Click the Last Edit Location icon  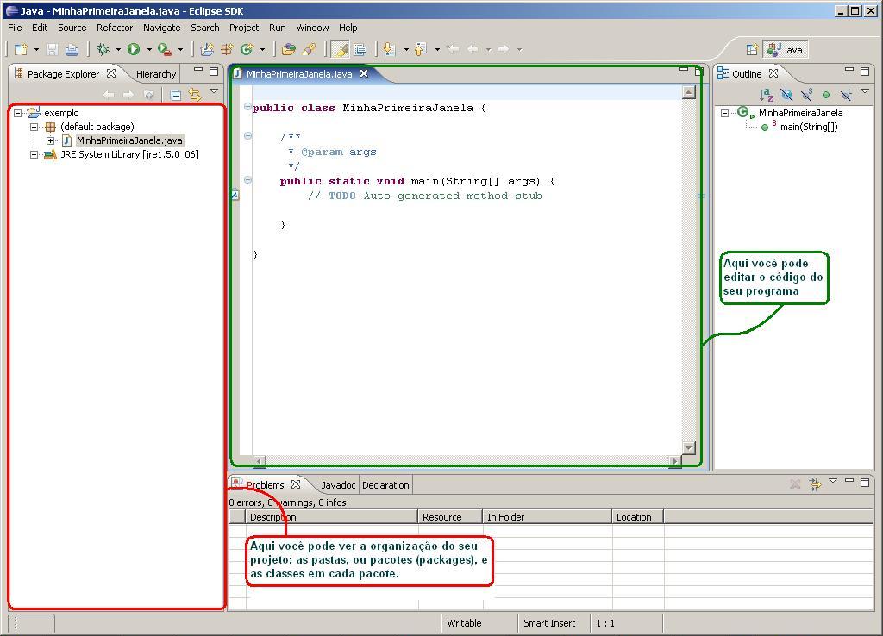click(453, 49)
